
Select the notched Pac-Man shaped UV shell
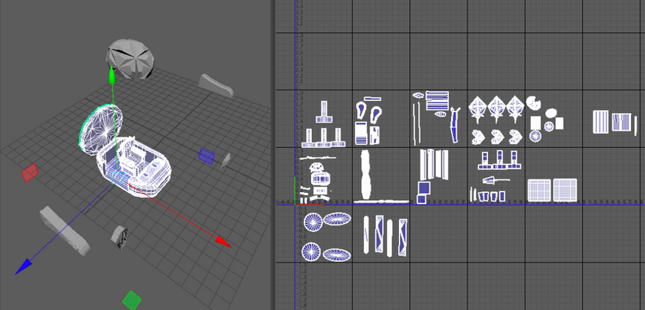click(534, 102)
